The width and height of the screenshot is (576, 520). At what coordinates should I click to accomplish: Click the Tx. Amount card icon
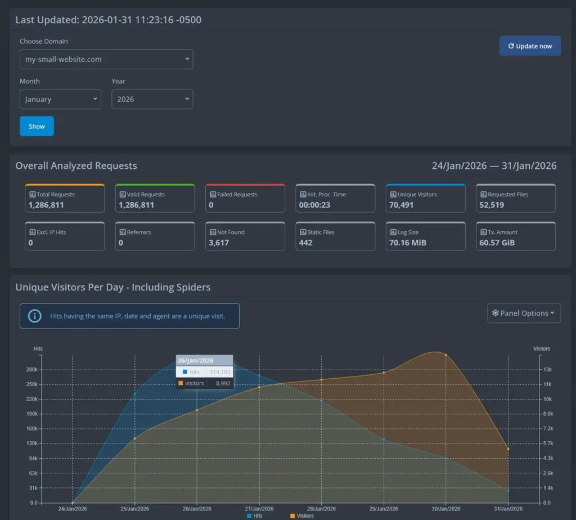pyautogui.click(x=483, y=232)
